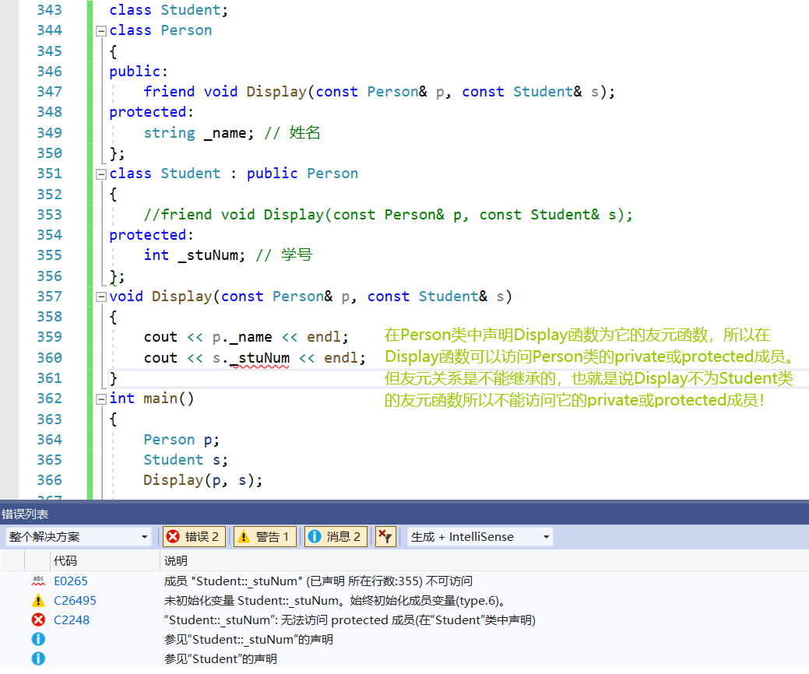This screenshot has height=674, width=809.
Task: Select the 错误列表 panel title
Action: 25,514
